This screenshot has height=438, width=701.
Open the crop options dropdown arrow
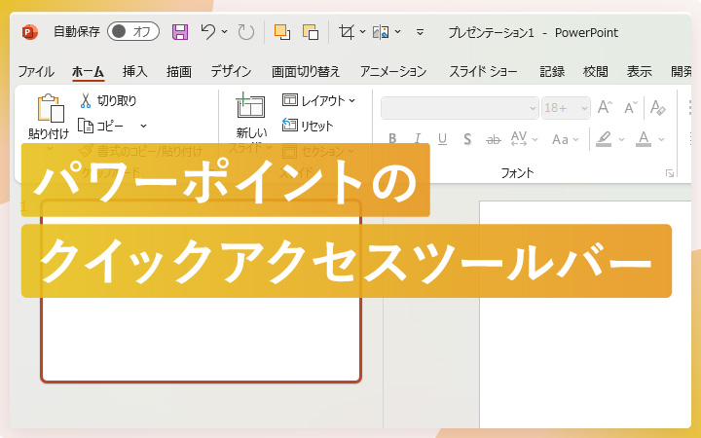point(362,32)
